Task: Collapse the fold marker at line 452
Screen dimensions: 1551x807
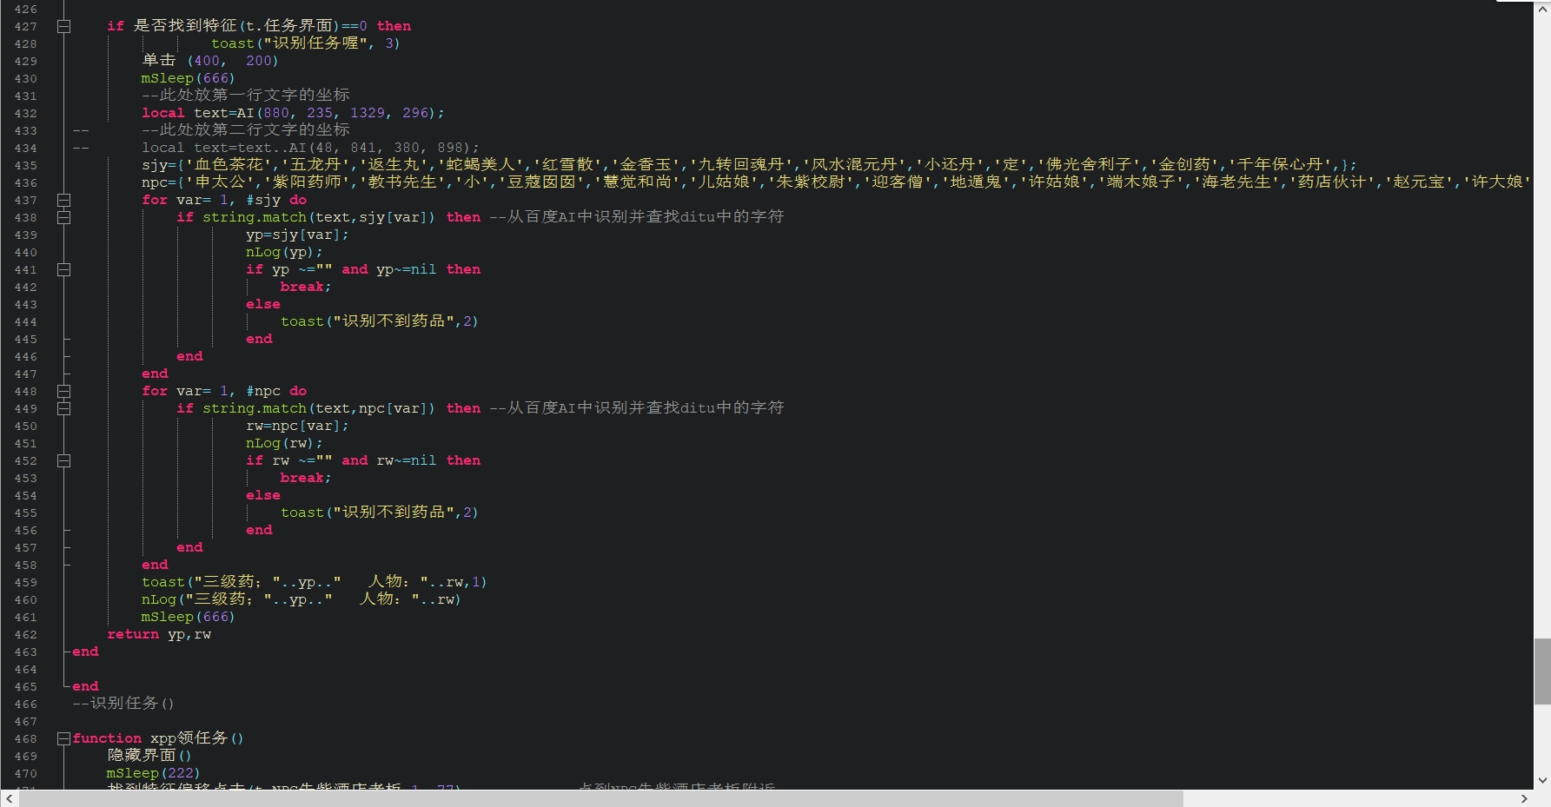Action: [x=63, y=460]
